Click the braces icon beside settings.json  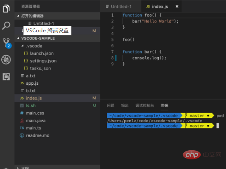coord(26,61)
